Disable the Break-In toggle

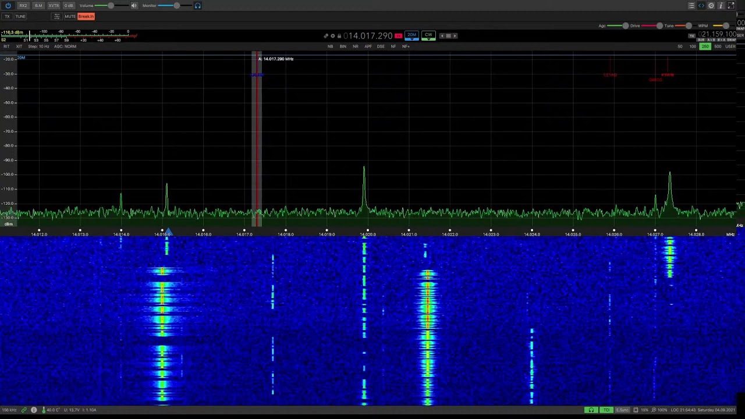pos(86,16)
